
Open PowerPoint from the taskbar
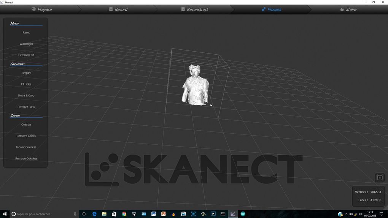click(x=164, y=214)
